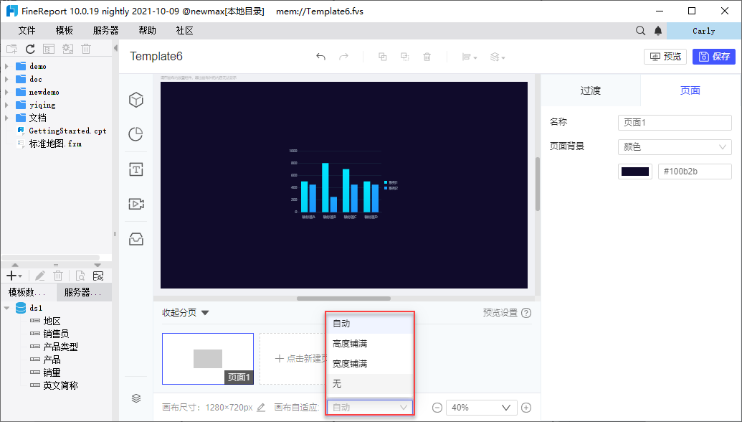Edit canvas size pencil icon
Screen dimensions: 742x422
pos(261,408)
